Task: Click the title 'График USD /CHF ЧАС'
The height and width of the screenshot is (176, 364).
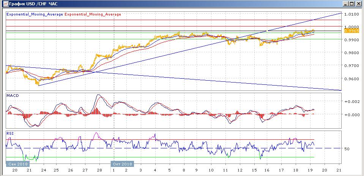Action: [x=33, y=4]
